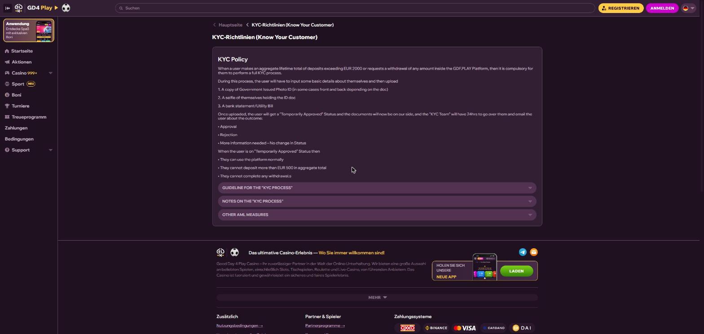This screenshot has height=334, width=704.
Task: Click the question mark icon beside Support
Action: (7, 150)
